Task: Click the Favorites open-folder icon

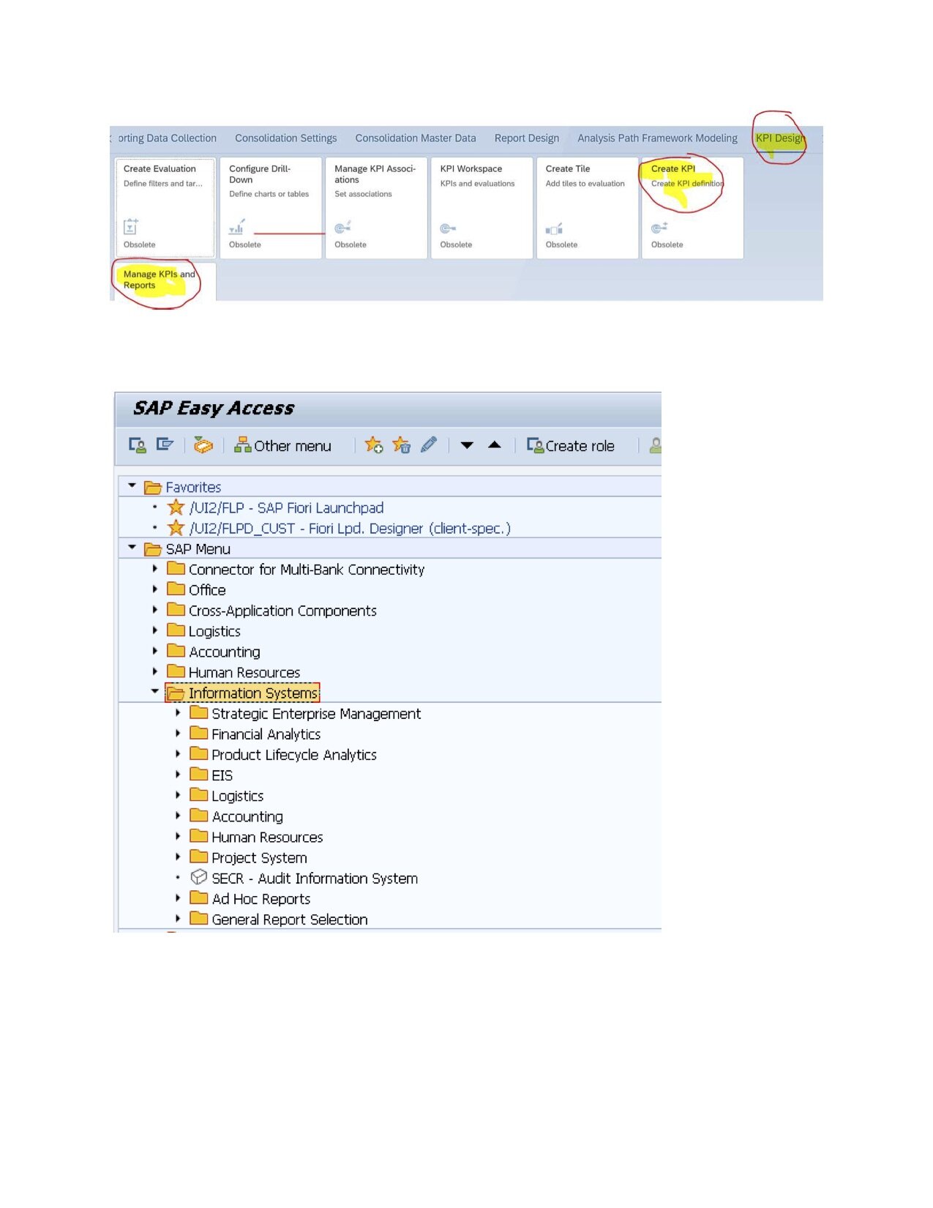Action: pos(153,487)
